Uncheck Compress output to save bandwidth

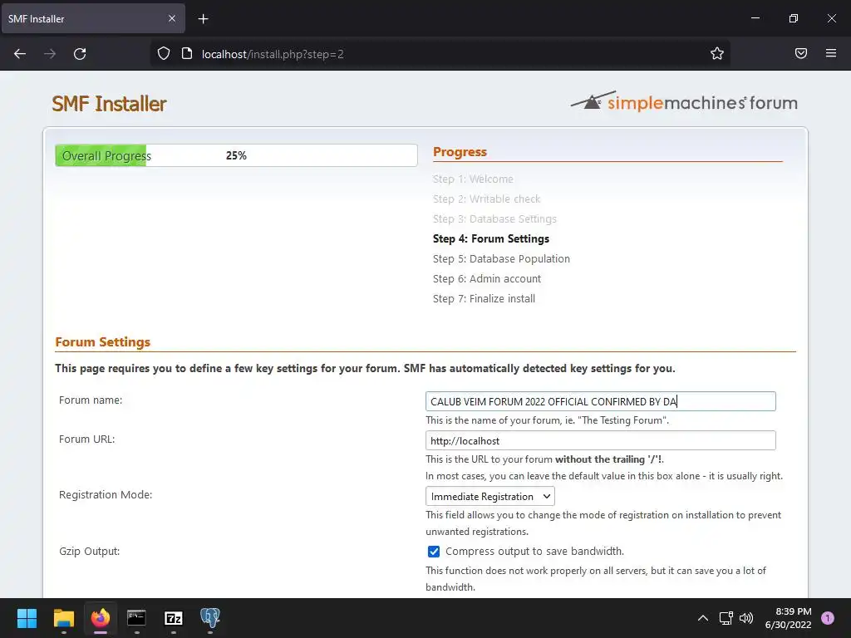(x=434, y=552)
